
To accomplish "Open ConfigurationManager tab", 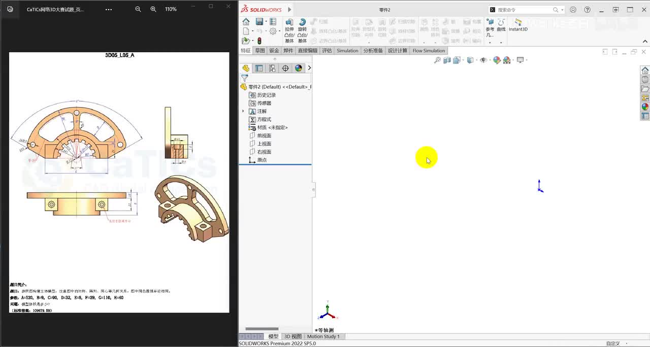I will pyautogui.click(x=272, y=68).
